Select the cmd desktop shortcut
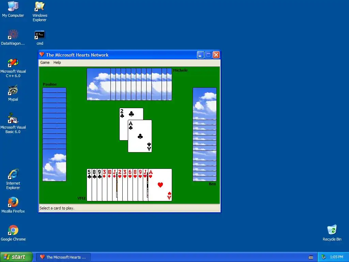Image resolution: width=349 pixels, height=262 pixels. click(x=40, y=38)
